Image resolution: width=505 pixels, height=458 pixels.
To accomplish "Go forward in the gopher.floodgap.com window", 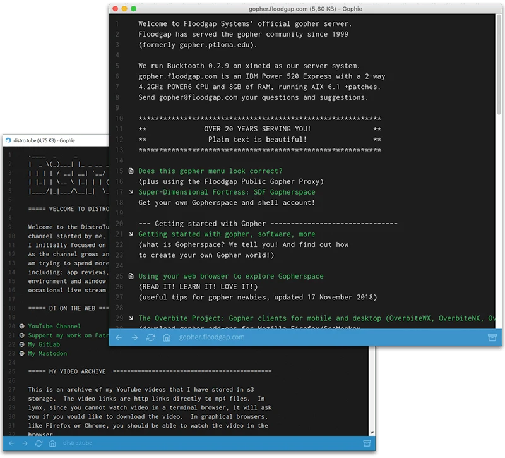I will 134,337.
